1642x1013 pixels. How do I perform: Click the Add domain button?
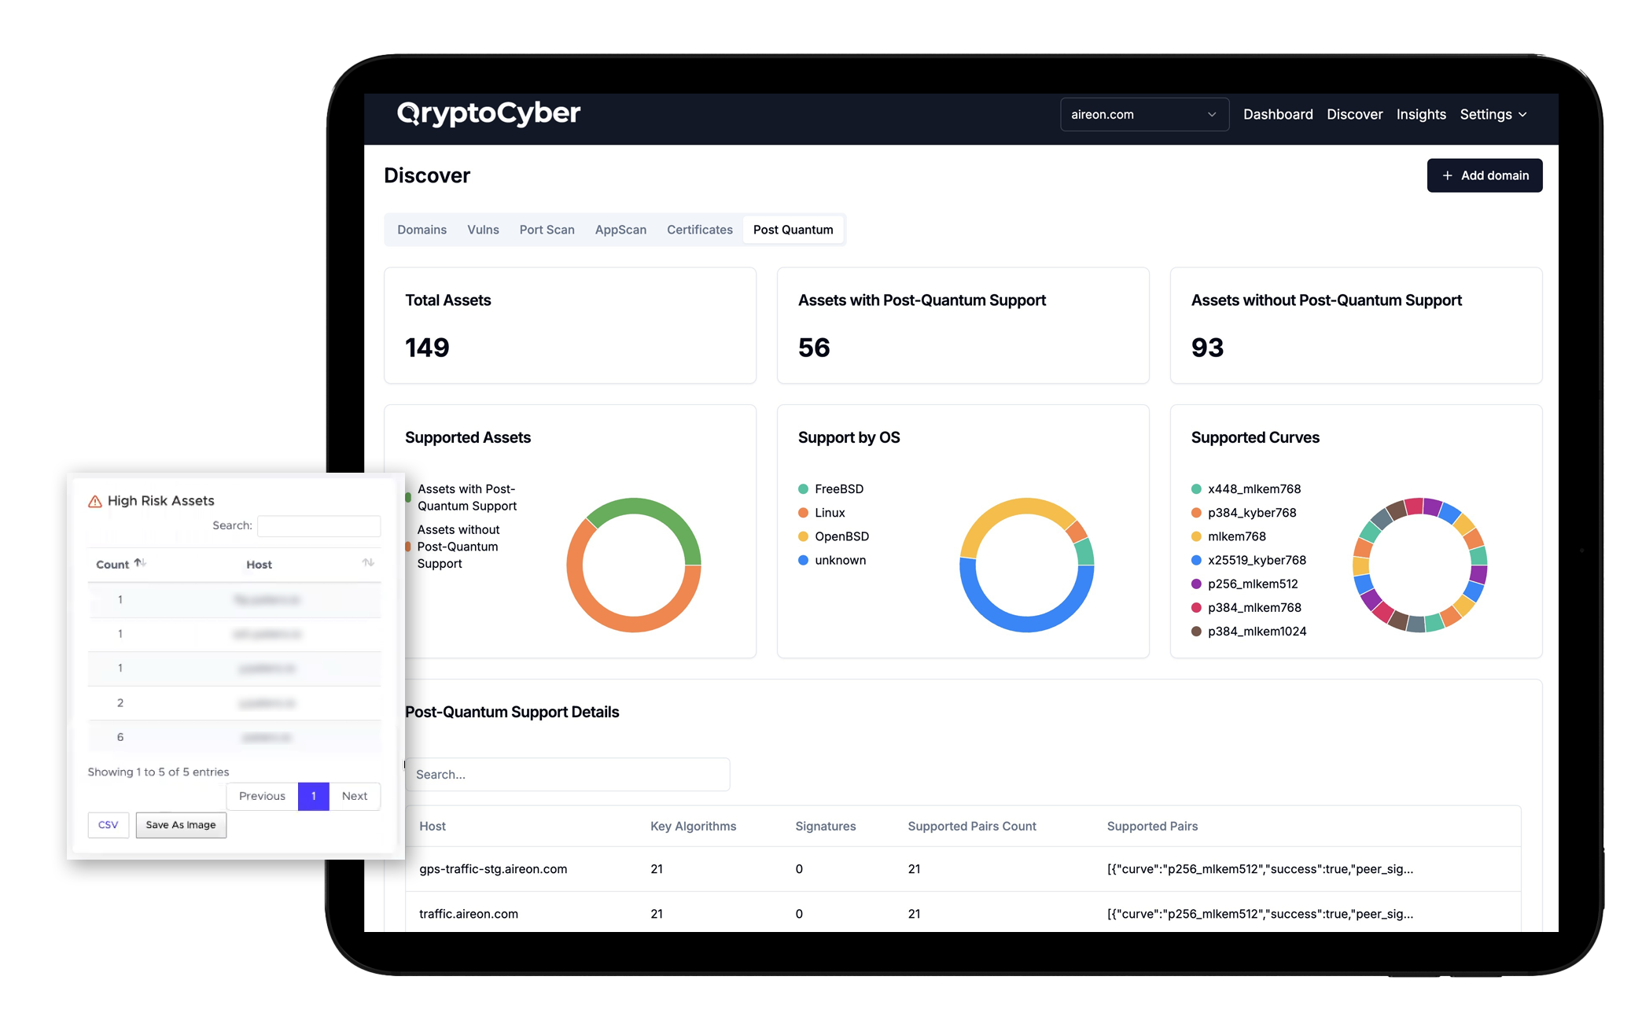pyautogui.click(x=1484, y=175)
